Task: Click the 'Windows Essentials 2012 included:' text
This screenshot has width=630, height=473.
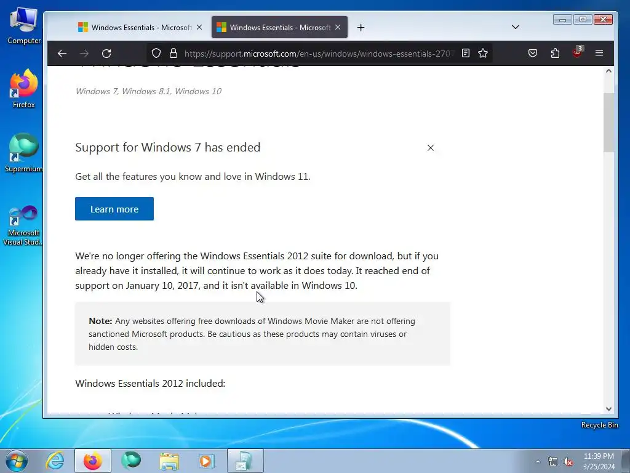Action: 150,383
